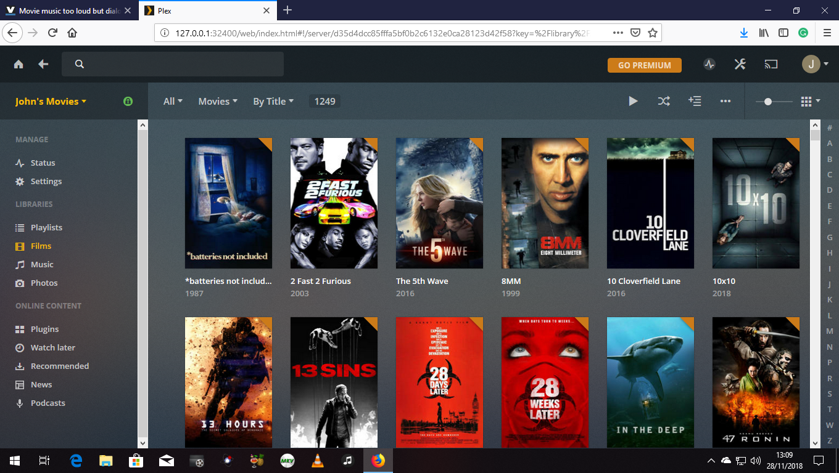
Task: Go to Plex home icon
Action: point(19,64)
